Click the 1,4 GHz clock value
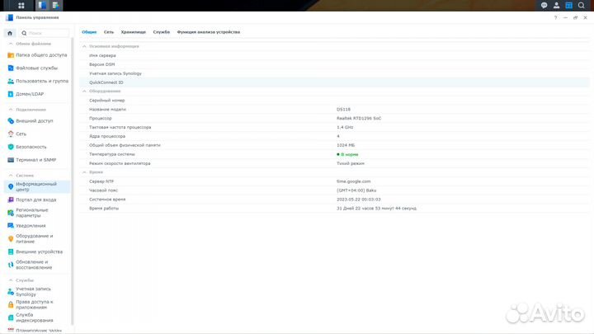Screen dimensions: 594x334 pos(345,127)
